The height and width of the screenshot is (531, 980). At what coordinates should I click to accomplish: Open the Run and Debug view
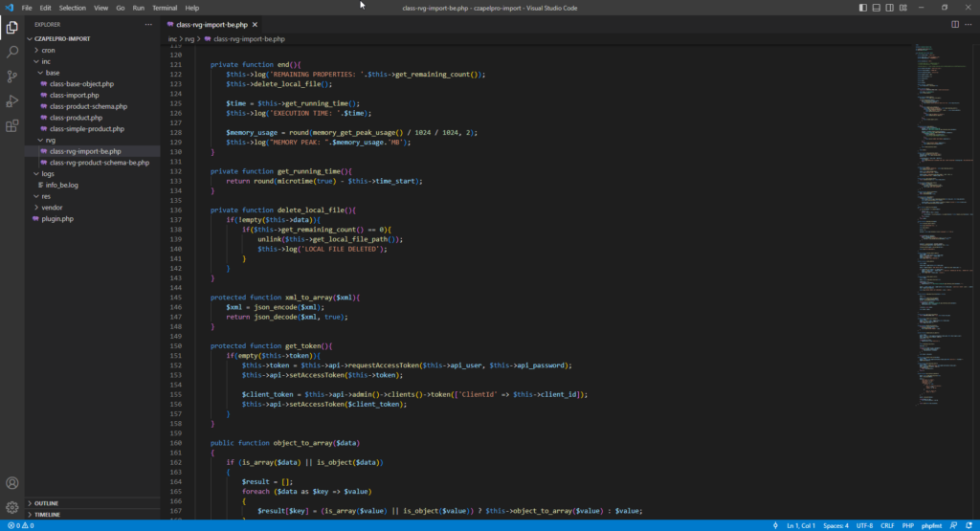(11, 101)
